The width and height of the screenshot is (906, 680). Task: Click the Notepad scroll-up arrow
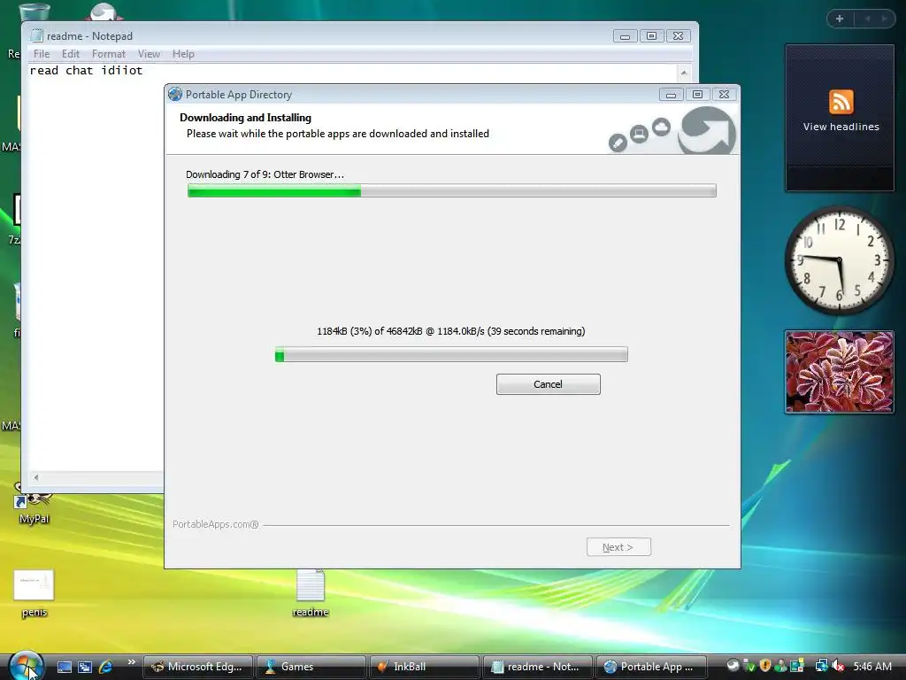(684, 73)
